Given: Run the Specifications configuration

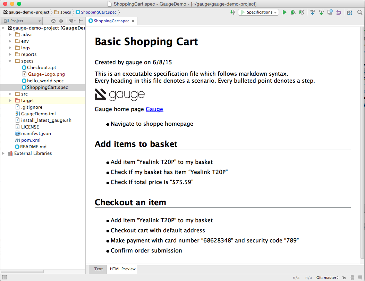Looking at the screenshot, I should (x=285, y=12).
